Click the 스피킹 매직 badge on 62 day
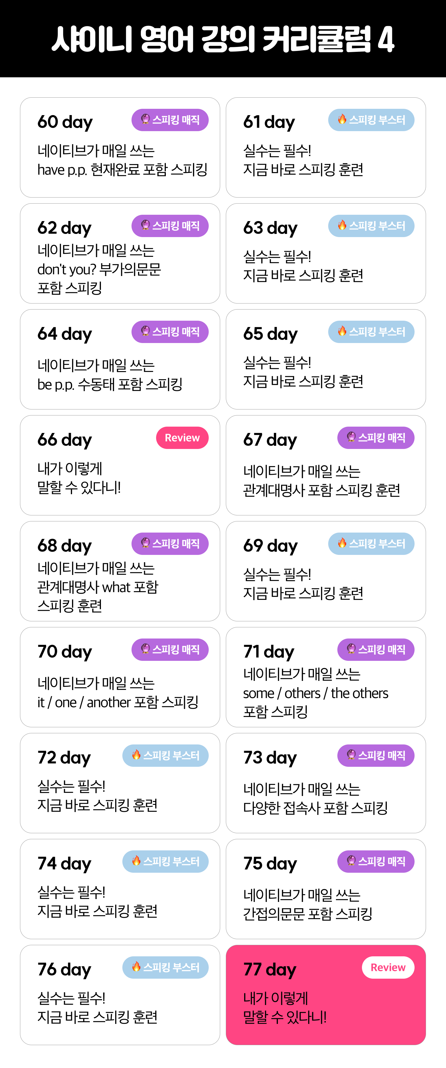 coord(170,226)
